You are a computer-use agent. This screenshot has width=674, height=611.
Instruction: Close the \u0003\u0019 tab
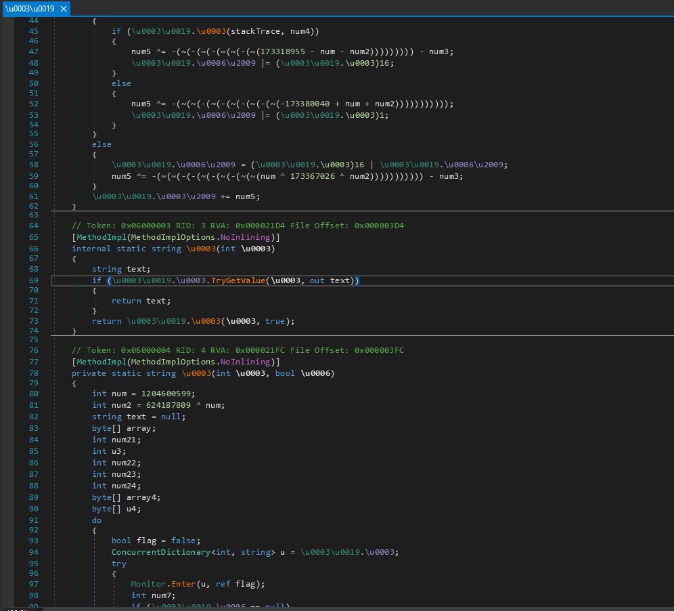[64, 9]
